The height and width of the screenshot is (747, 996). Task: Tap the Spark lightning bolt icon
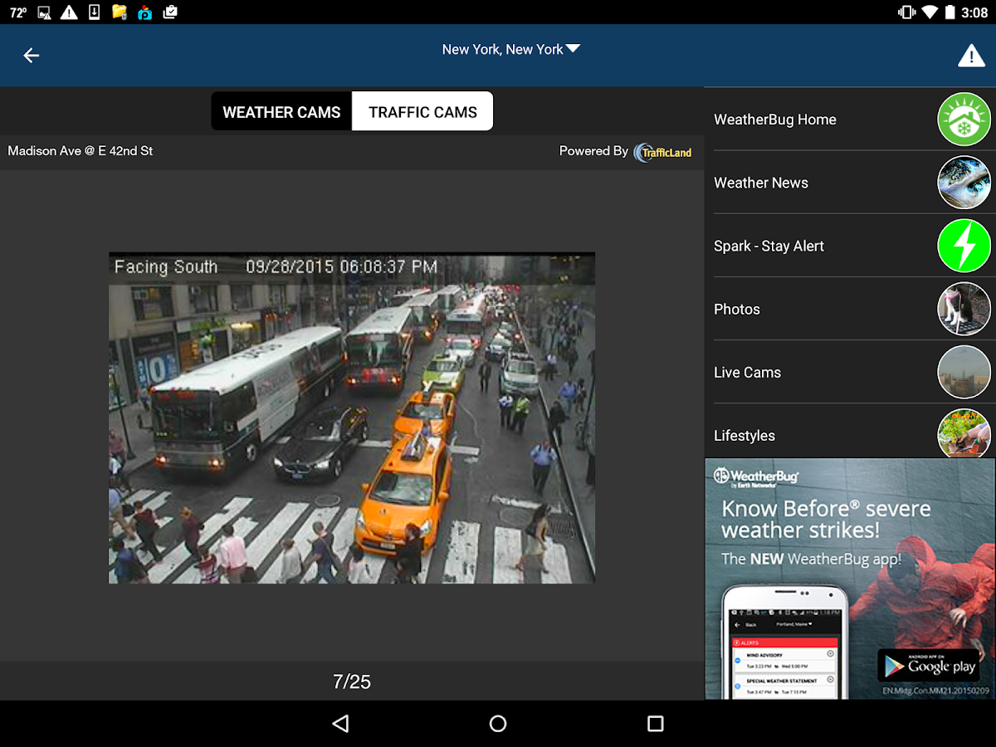coord(964,246)
